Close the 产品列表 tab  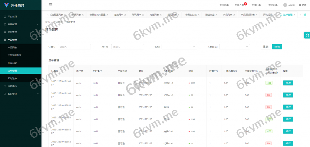click(x=234, y=15)
